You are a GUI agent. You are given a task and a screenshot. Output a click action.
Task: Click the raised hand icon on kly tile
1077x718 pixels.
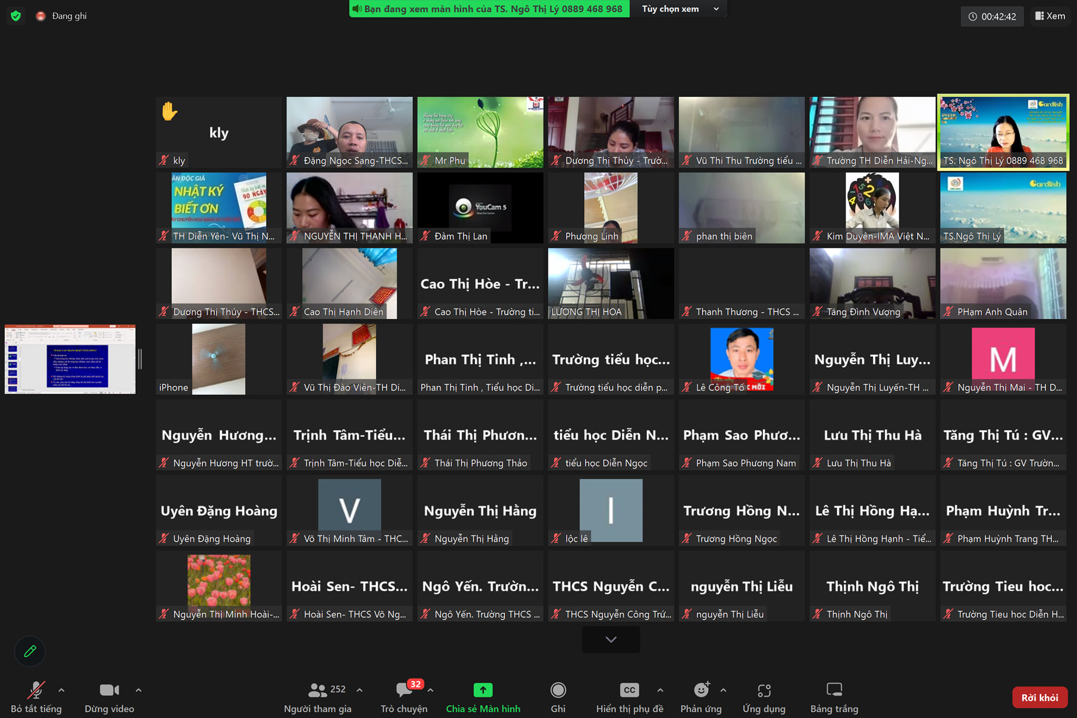click(x=169, y=112)
